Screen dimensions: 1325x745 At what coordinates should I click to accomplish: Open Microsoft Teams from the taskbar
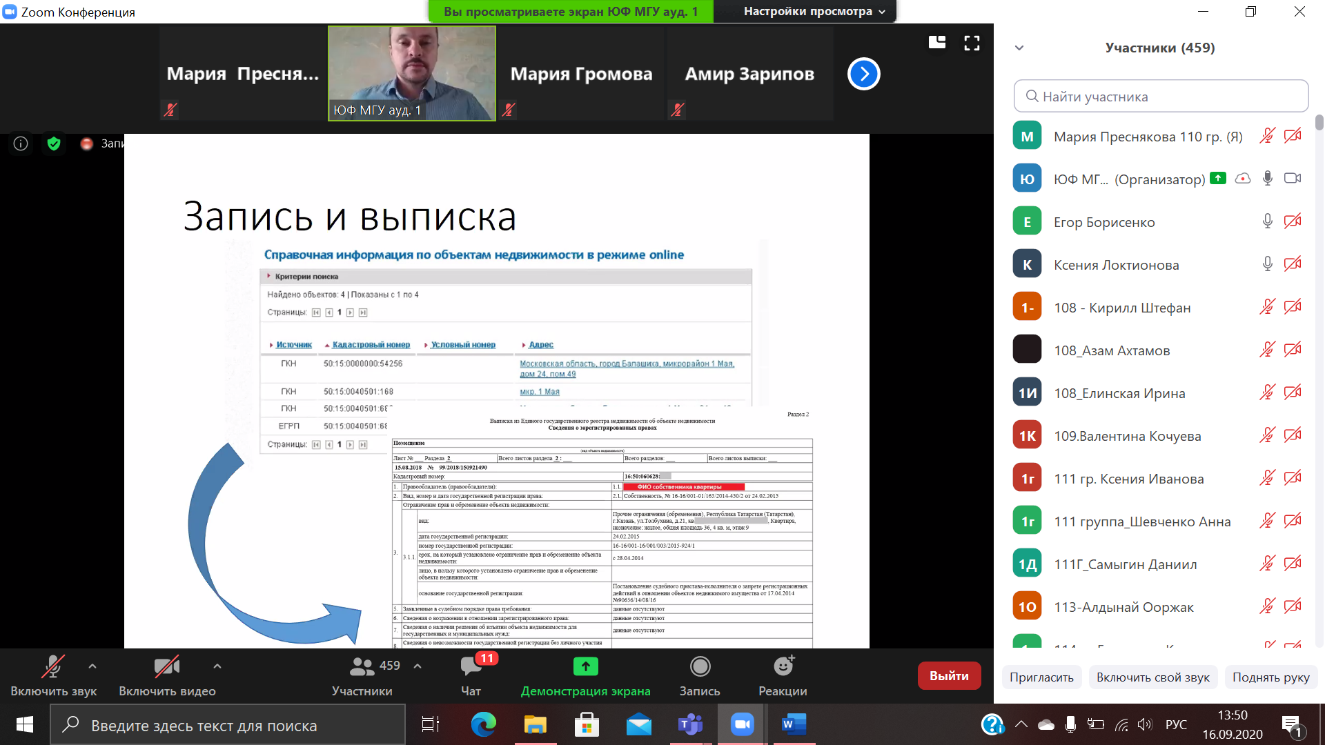(690, 724)
